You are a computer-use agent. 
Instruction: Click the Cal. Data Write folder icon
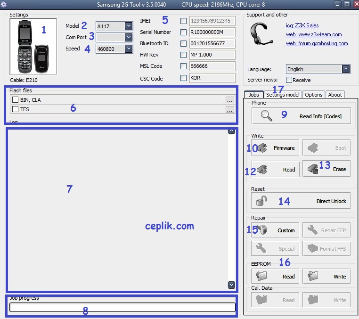click(x=313, y=300)
